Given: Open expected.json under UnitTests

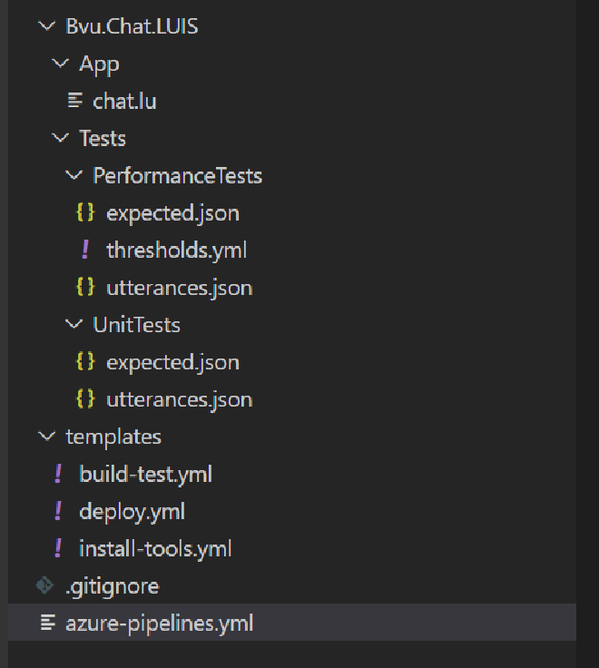Looking at the screenshot, I should click(172, 362).
